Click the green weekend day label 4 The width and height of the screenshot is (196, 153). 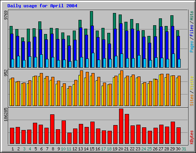[30, 149]
